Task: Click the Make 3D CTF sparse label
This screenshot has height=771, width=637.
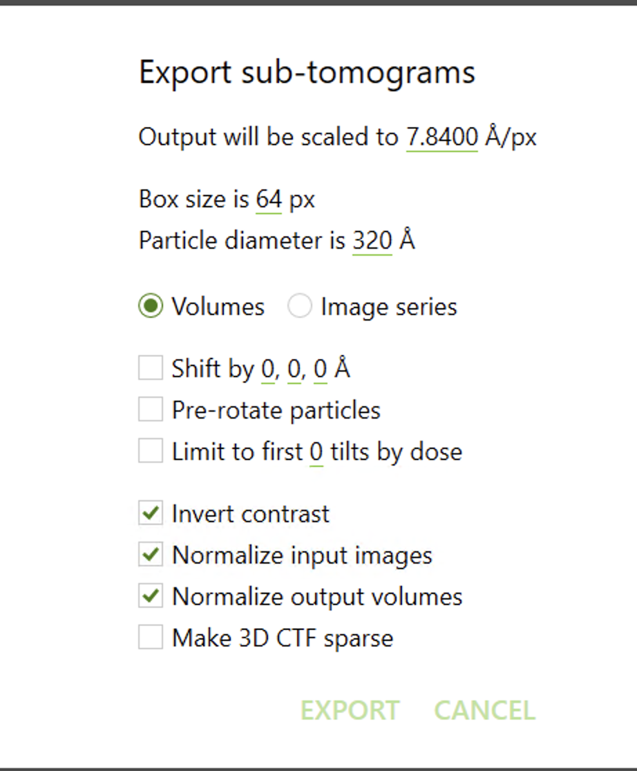Action: point(282,638)
